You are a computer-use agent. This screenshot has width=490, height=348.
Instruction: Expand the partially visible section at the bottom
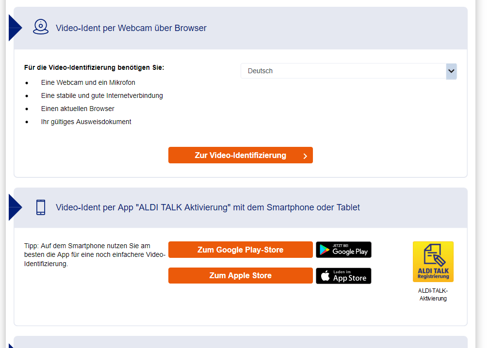coord(241,342)
